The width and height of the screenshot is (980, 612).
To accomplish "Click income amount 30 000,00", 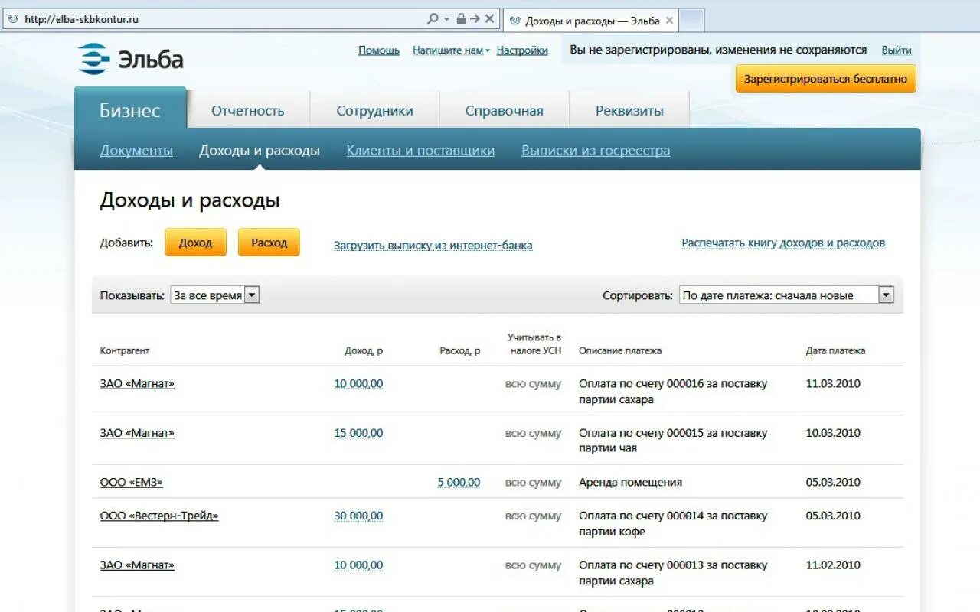I will pos(358,516).
